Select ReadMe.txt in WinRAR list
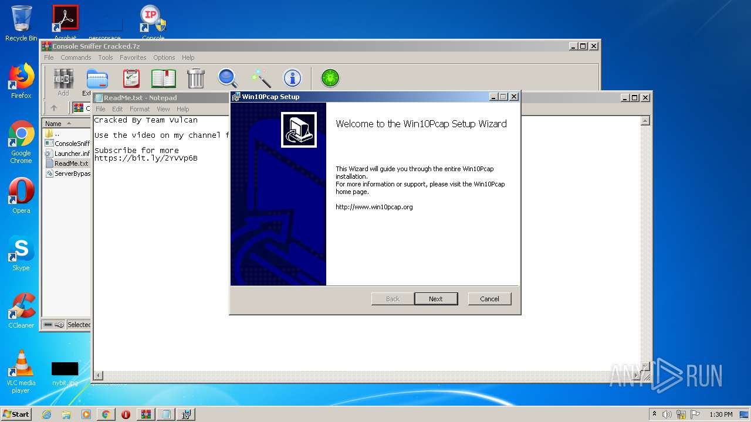This screenshot has width=751, height=422. (x=67, y=164)
